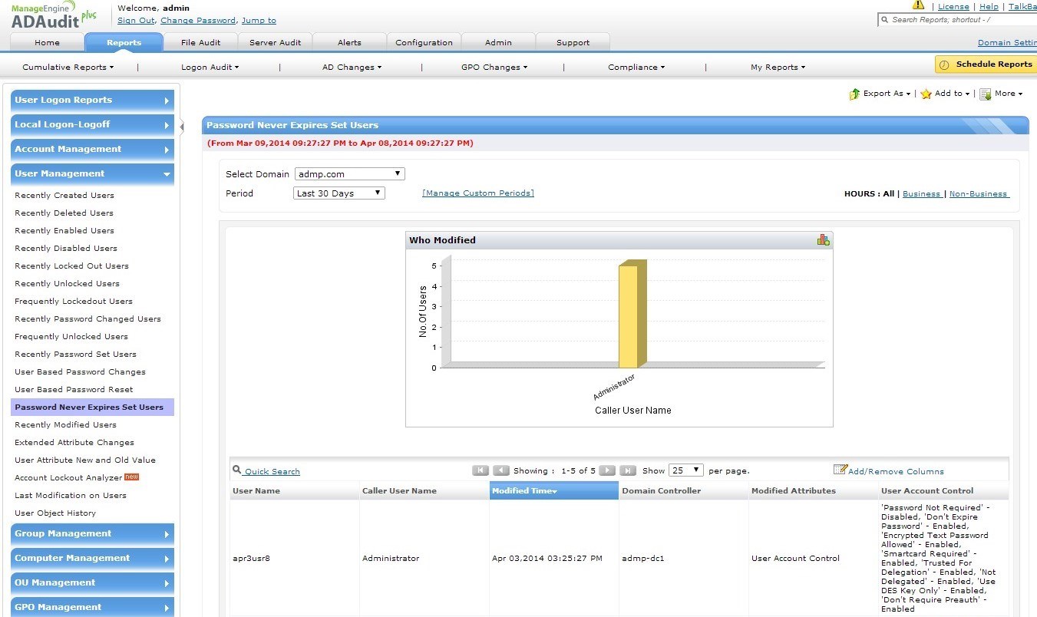The image size is (1037, 617).
Task: Open the Select Domain dropdown
Action: click(349, 174)
